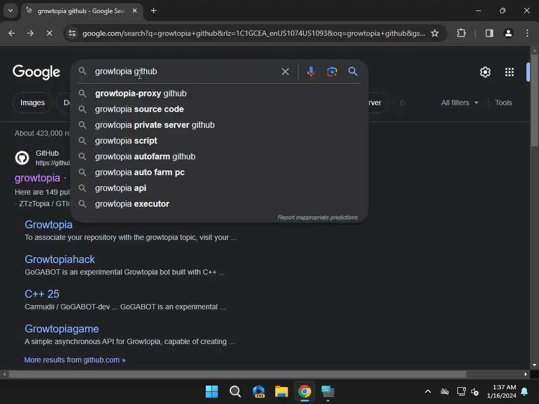
Task: Open the Windows Start menu
Action: coord(212,391)
